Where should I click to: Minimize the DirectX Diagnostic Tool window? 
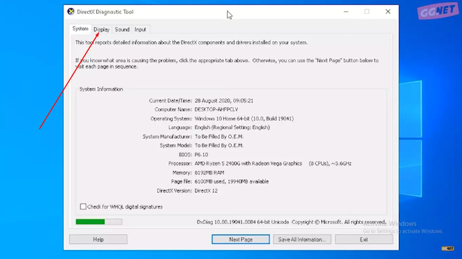(x=346, y=12)
